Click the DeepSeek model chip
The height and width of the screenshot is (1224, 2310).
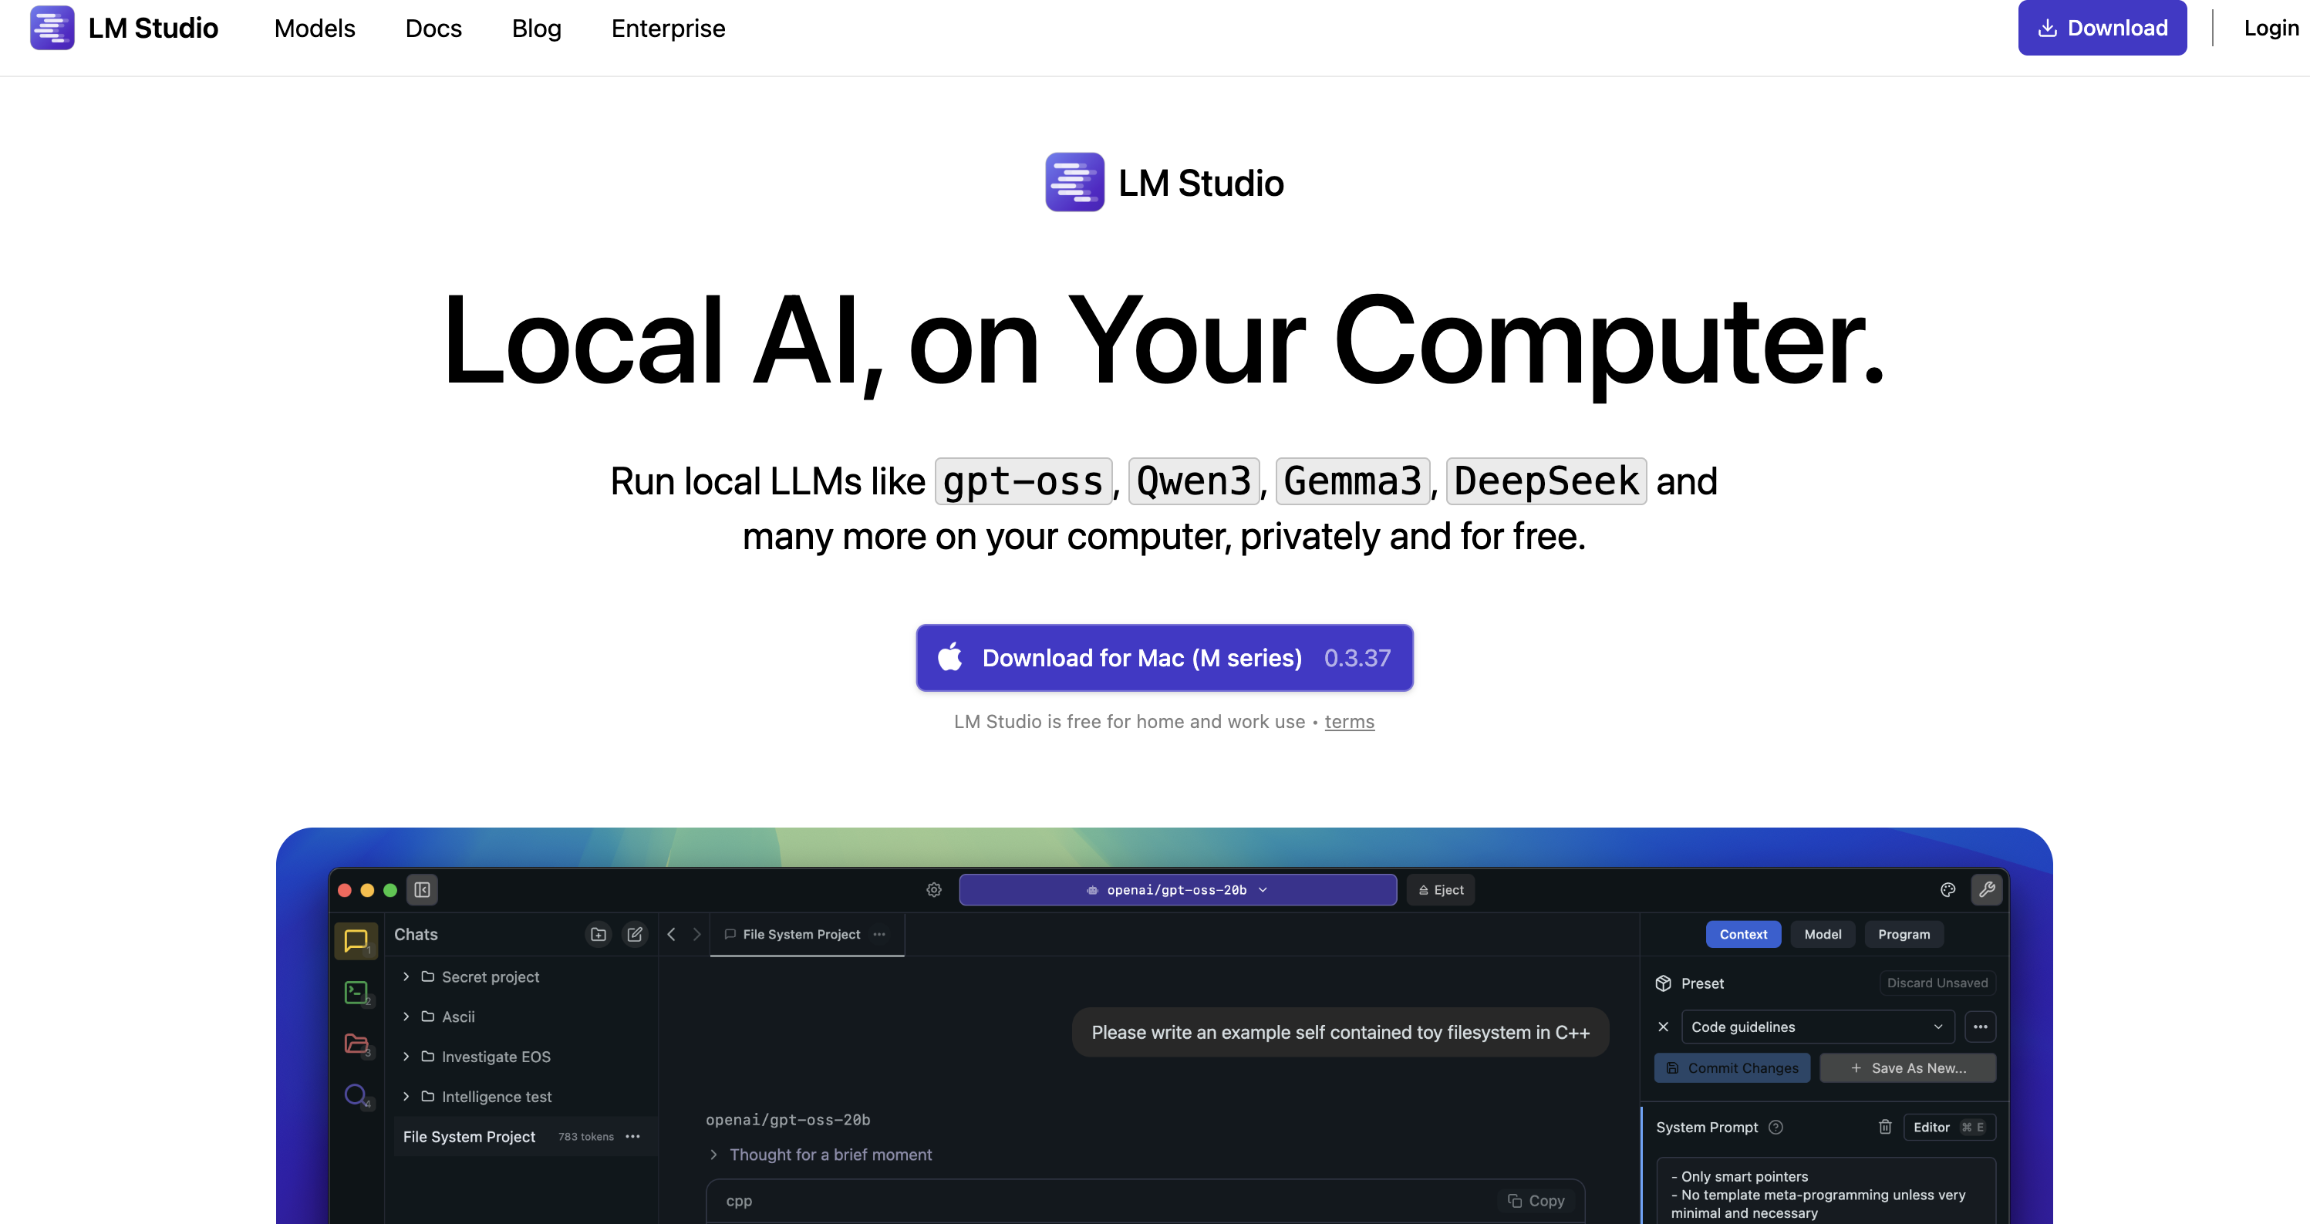(x=1546, y=481)
